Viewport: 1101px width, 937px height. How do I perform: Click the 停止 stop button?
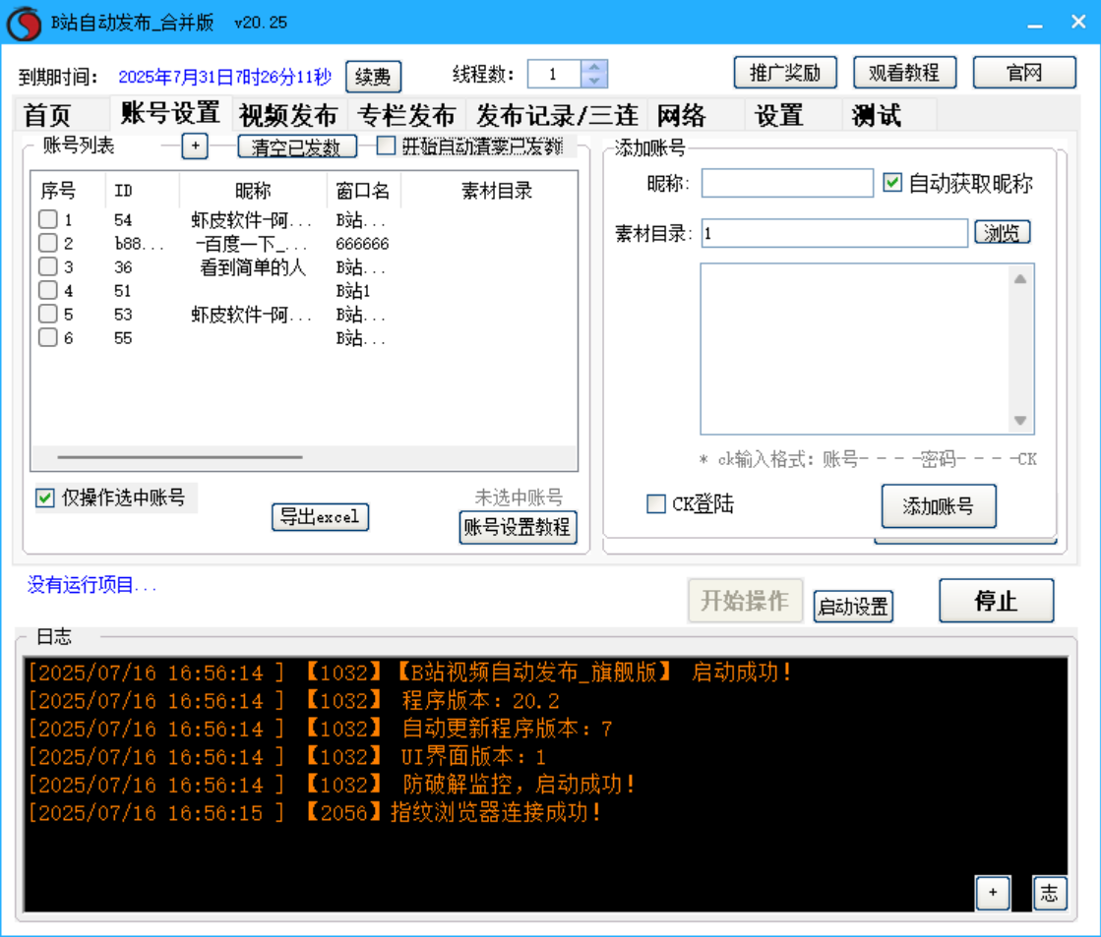point(996,601)
